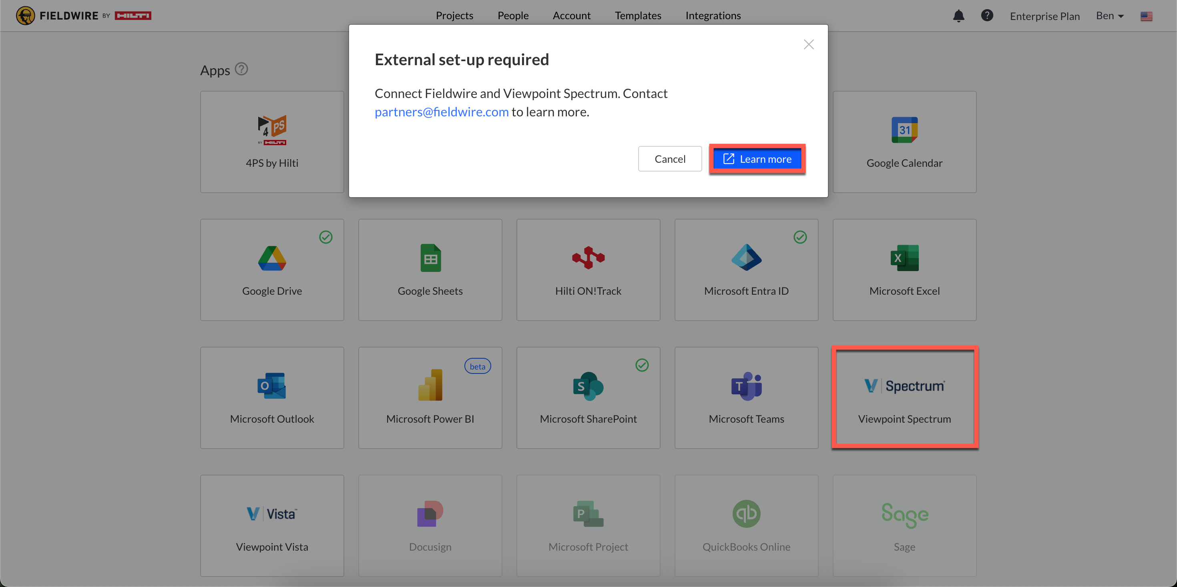1177x587 pixels.
Task: Switch to the Templates tab
Action: coord(638,16)
